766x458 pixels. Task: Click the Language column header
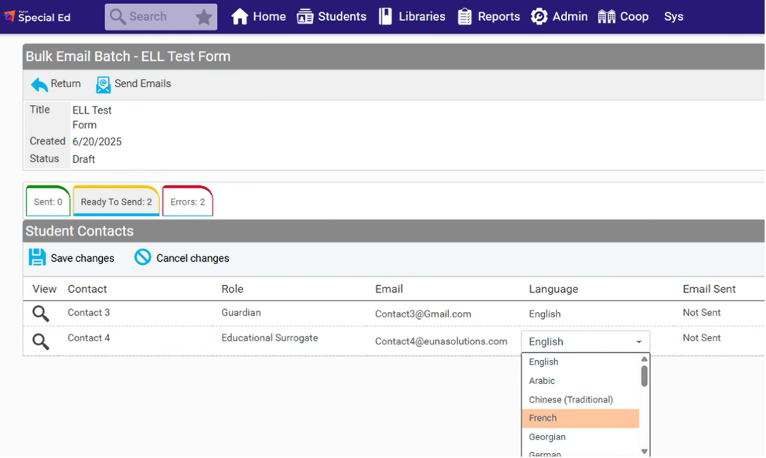(553, 289)
